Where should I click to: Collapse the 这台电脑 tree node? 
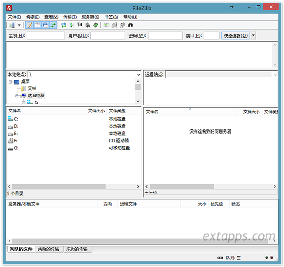pos(17,95)
